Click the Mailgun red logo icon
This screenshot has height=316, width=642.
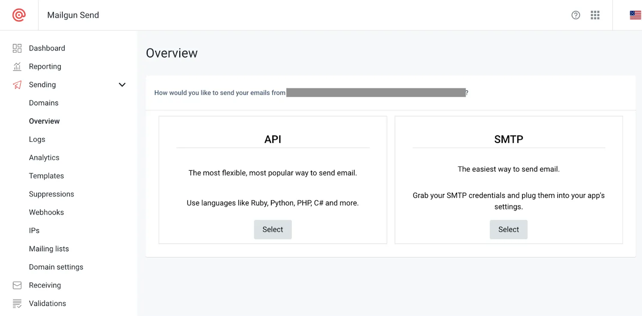19,15
